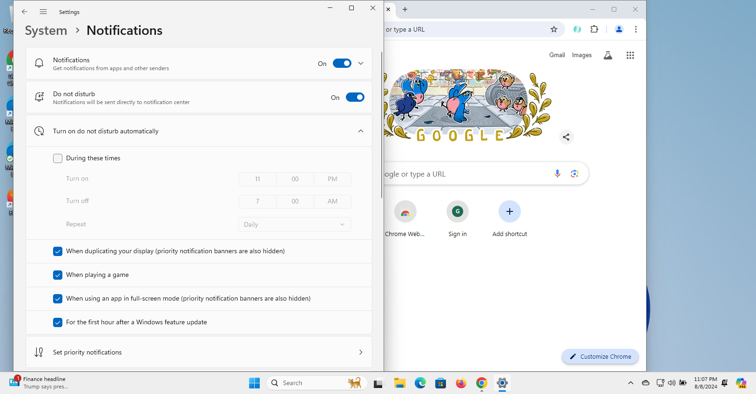Select Turn off hour field 7
Viewport: 756px width, 394px height.
pos(257,201)
